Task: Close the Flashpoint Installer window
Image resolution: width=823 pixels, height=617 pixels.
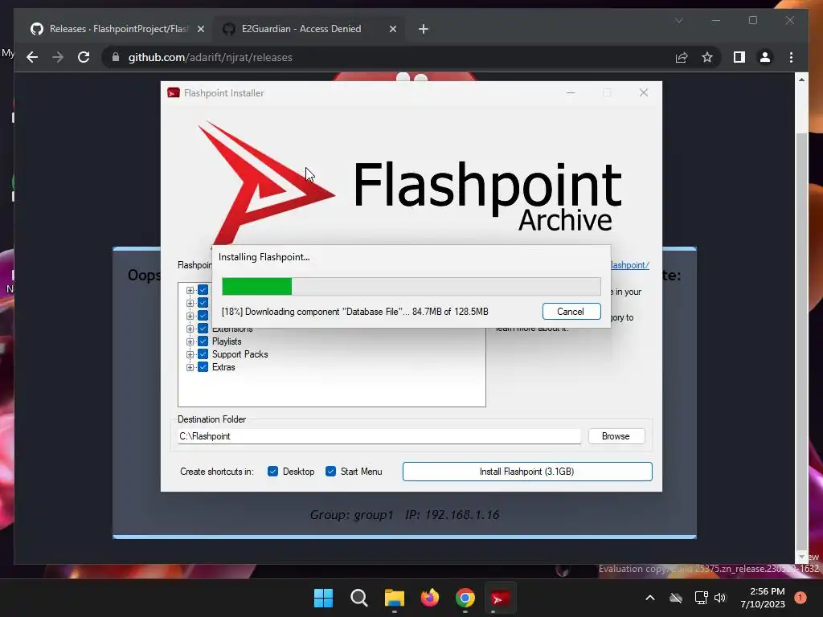Action: click(644, 93)
